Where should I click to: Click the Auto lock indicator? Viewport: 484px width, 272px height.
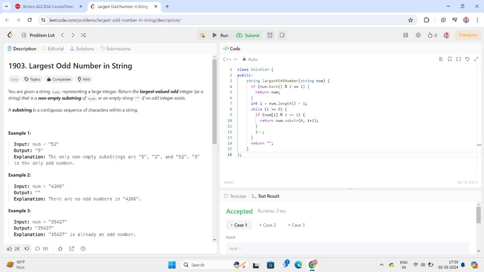250,59
